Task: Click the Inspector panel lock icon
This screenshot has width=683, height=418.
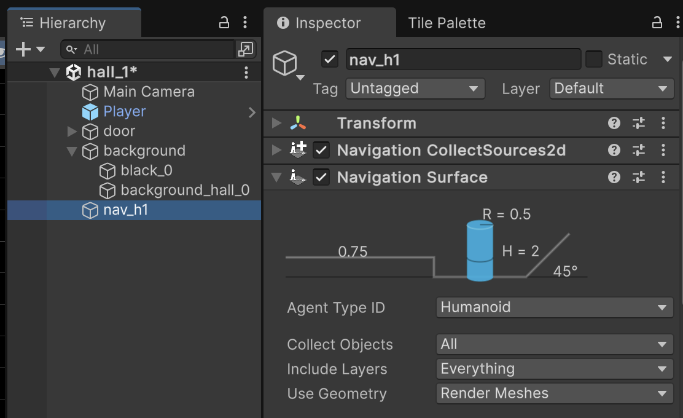Action: tap(657, 23)
